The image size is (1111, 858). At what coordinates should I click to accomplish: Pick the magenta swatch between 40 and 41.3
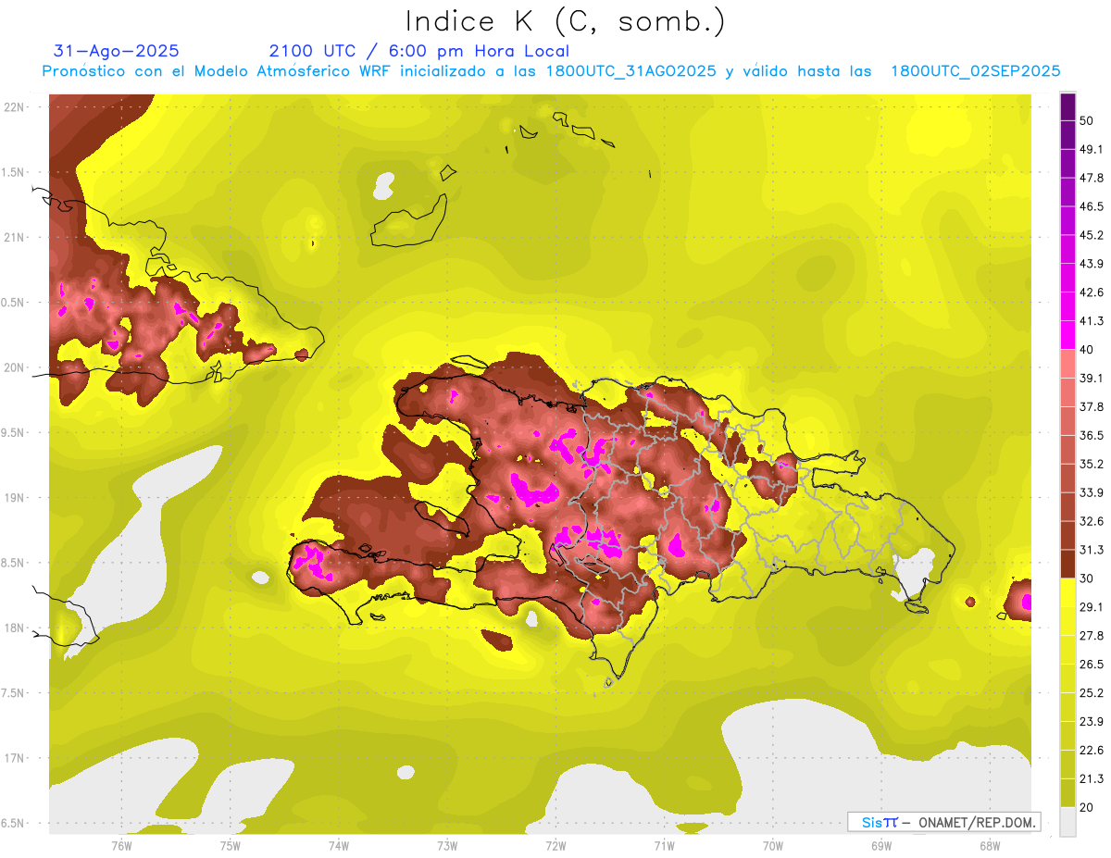pyautogui.click(x=1067, y=335)
